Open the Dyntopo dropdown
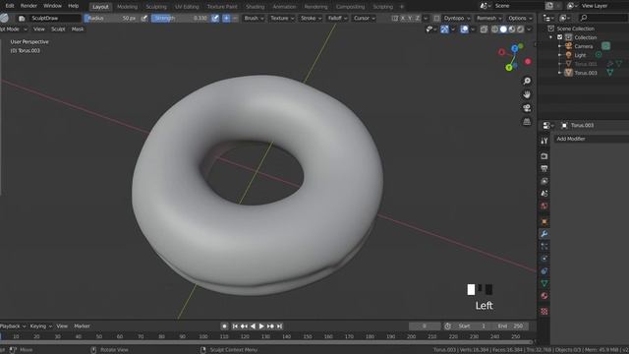The image size is (629, 354). pos(456,18)
